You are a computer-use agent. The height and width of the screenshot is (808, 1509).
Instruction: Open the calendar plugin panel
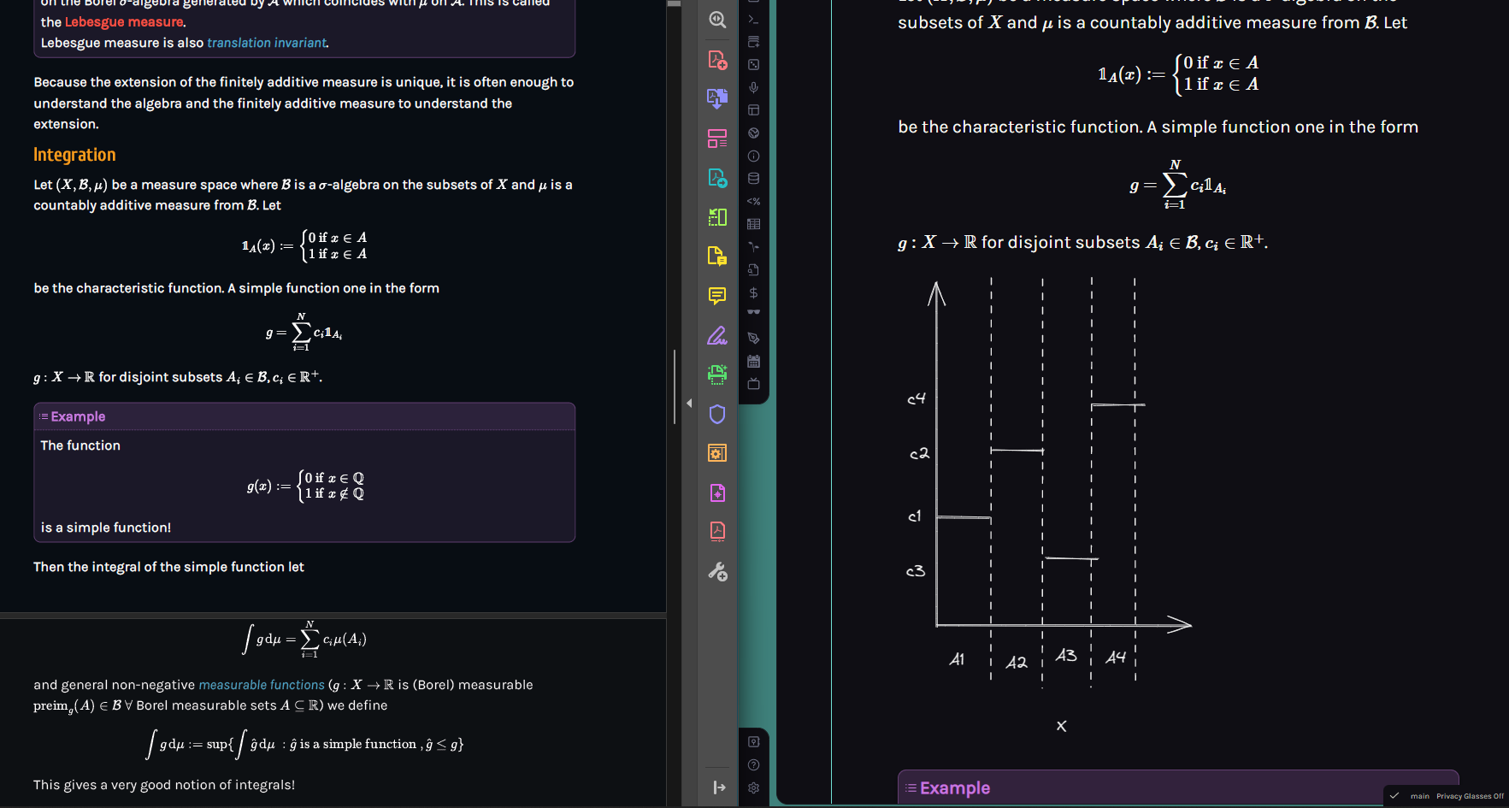753,361
